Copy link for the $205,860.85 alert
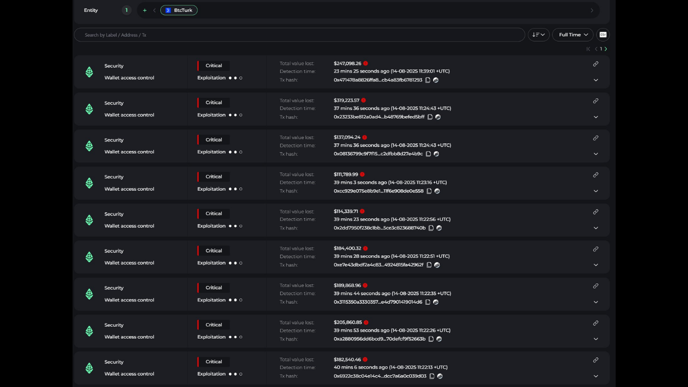688x387 pixels. [596, 323]
